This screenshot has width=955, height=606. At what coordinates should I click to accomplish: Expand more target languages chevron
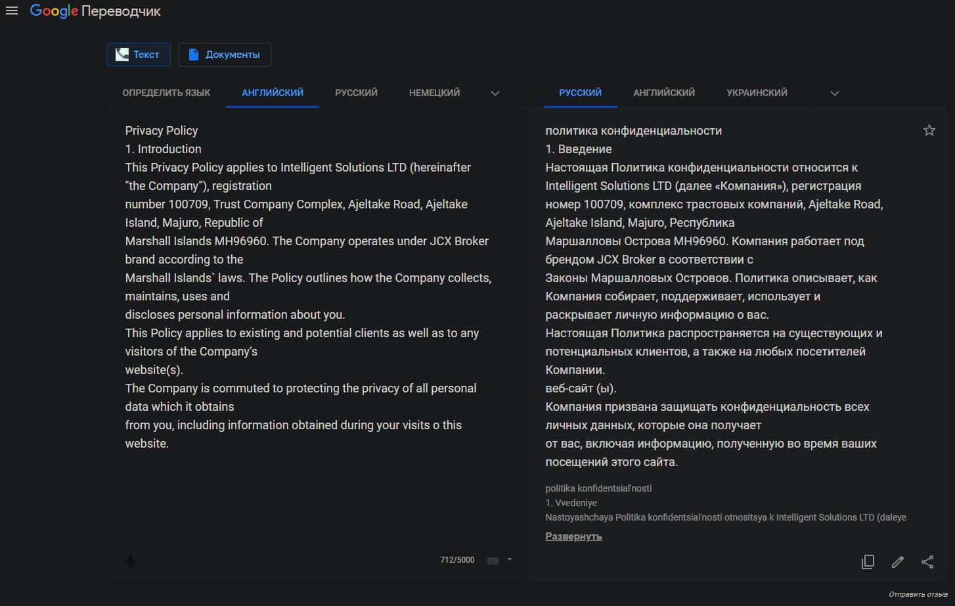[x=834, y=93]
